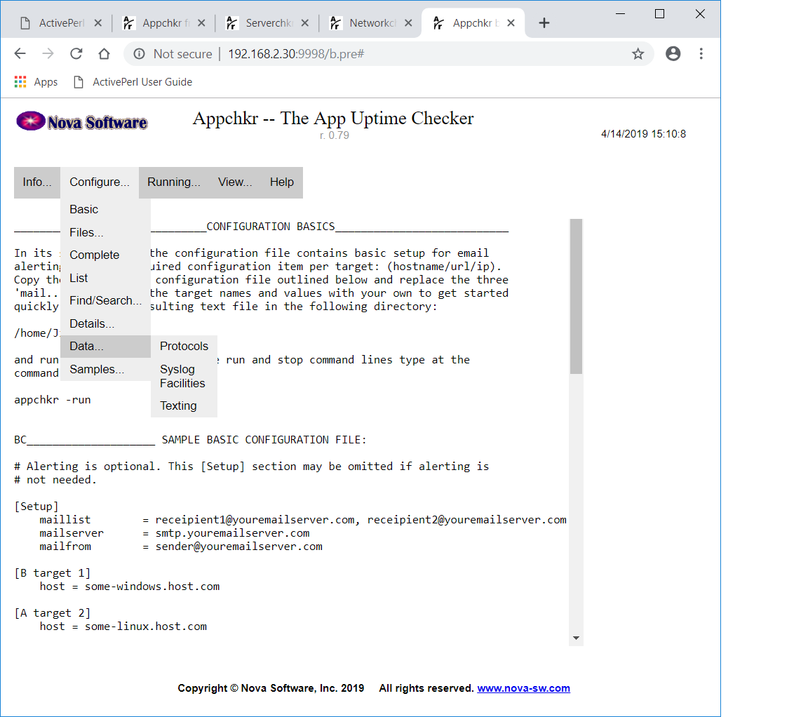The width and height of the screenshot is (808, 717).
Task: Click the 'mailserver' config line
Action: point(175,533)
